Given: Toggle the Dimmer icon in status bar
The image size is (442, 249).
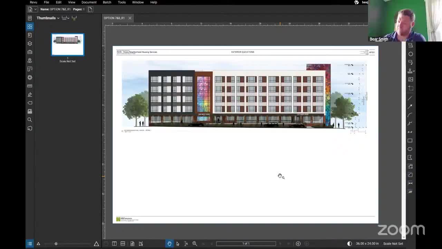Looking at the screenshot, I should pos(349,244).
